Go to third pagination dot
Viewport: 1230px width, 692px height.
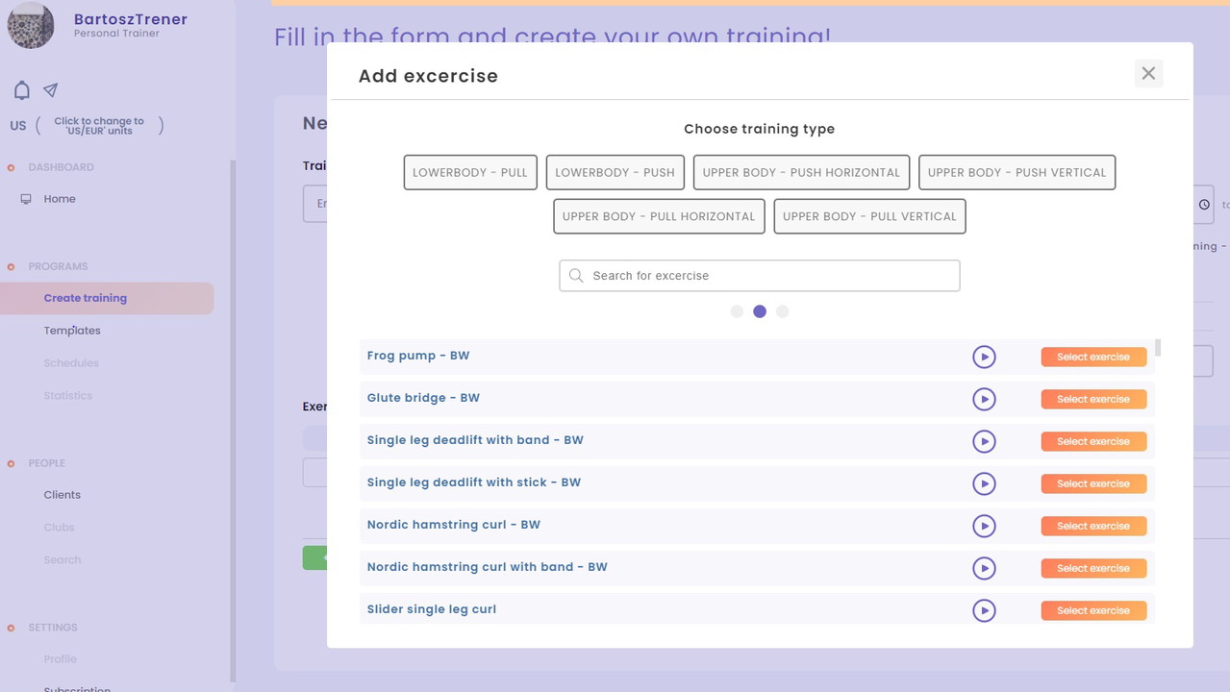click(x=782, y=311)
